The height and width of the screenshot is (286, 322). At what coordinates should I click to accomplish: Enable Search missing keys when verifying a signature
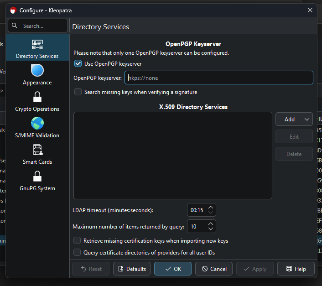pos(78,92)
